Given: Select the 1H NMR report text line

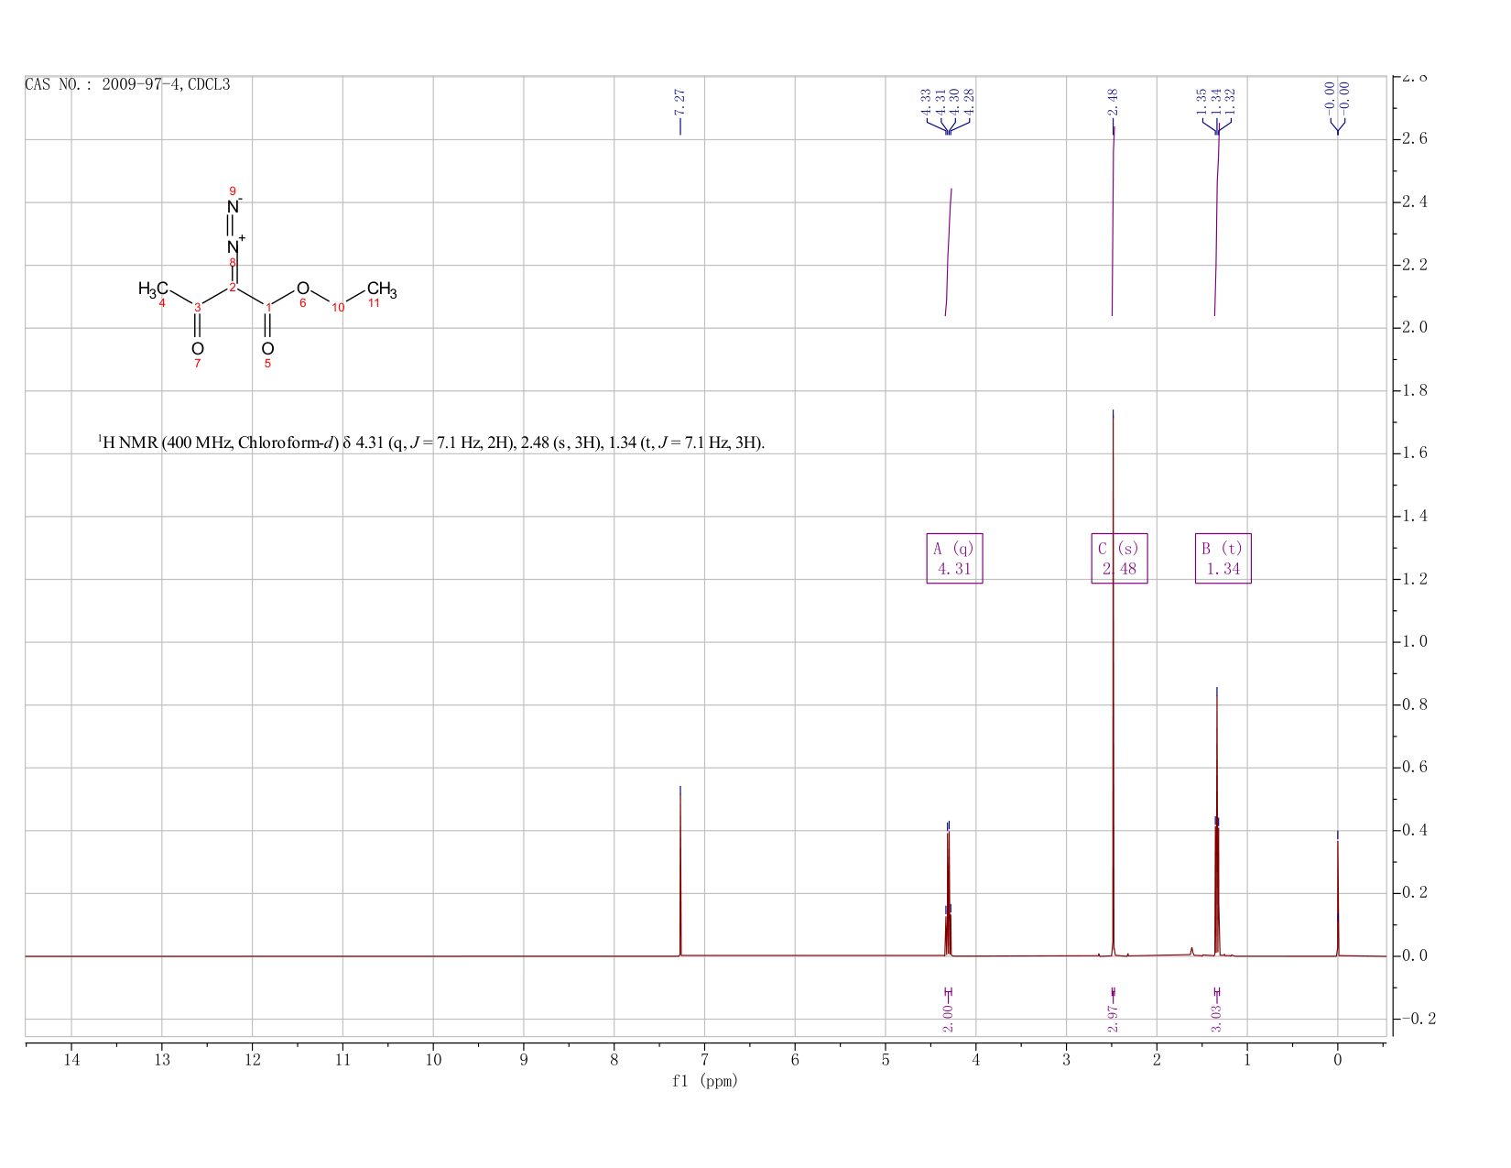Looking at the screenshot, I should pos(431,443).
